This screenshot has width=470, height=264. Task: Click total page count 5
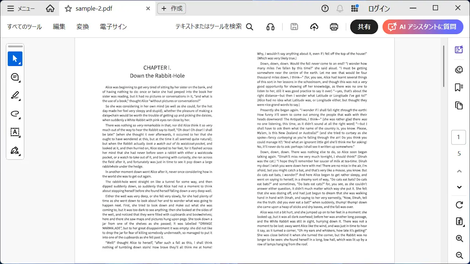(459, 153)
